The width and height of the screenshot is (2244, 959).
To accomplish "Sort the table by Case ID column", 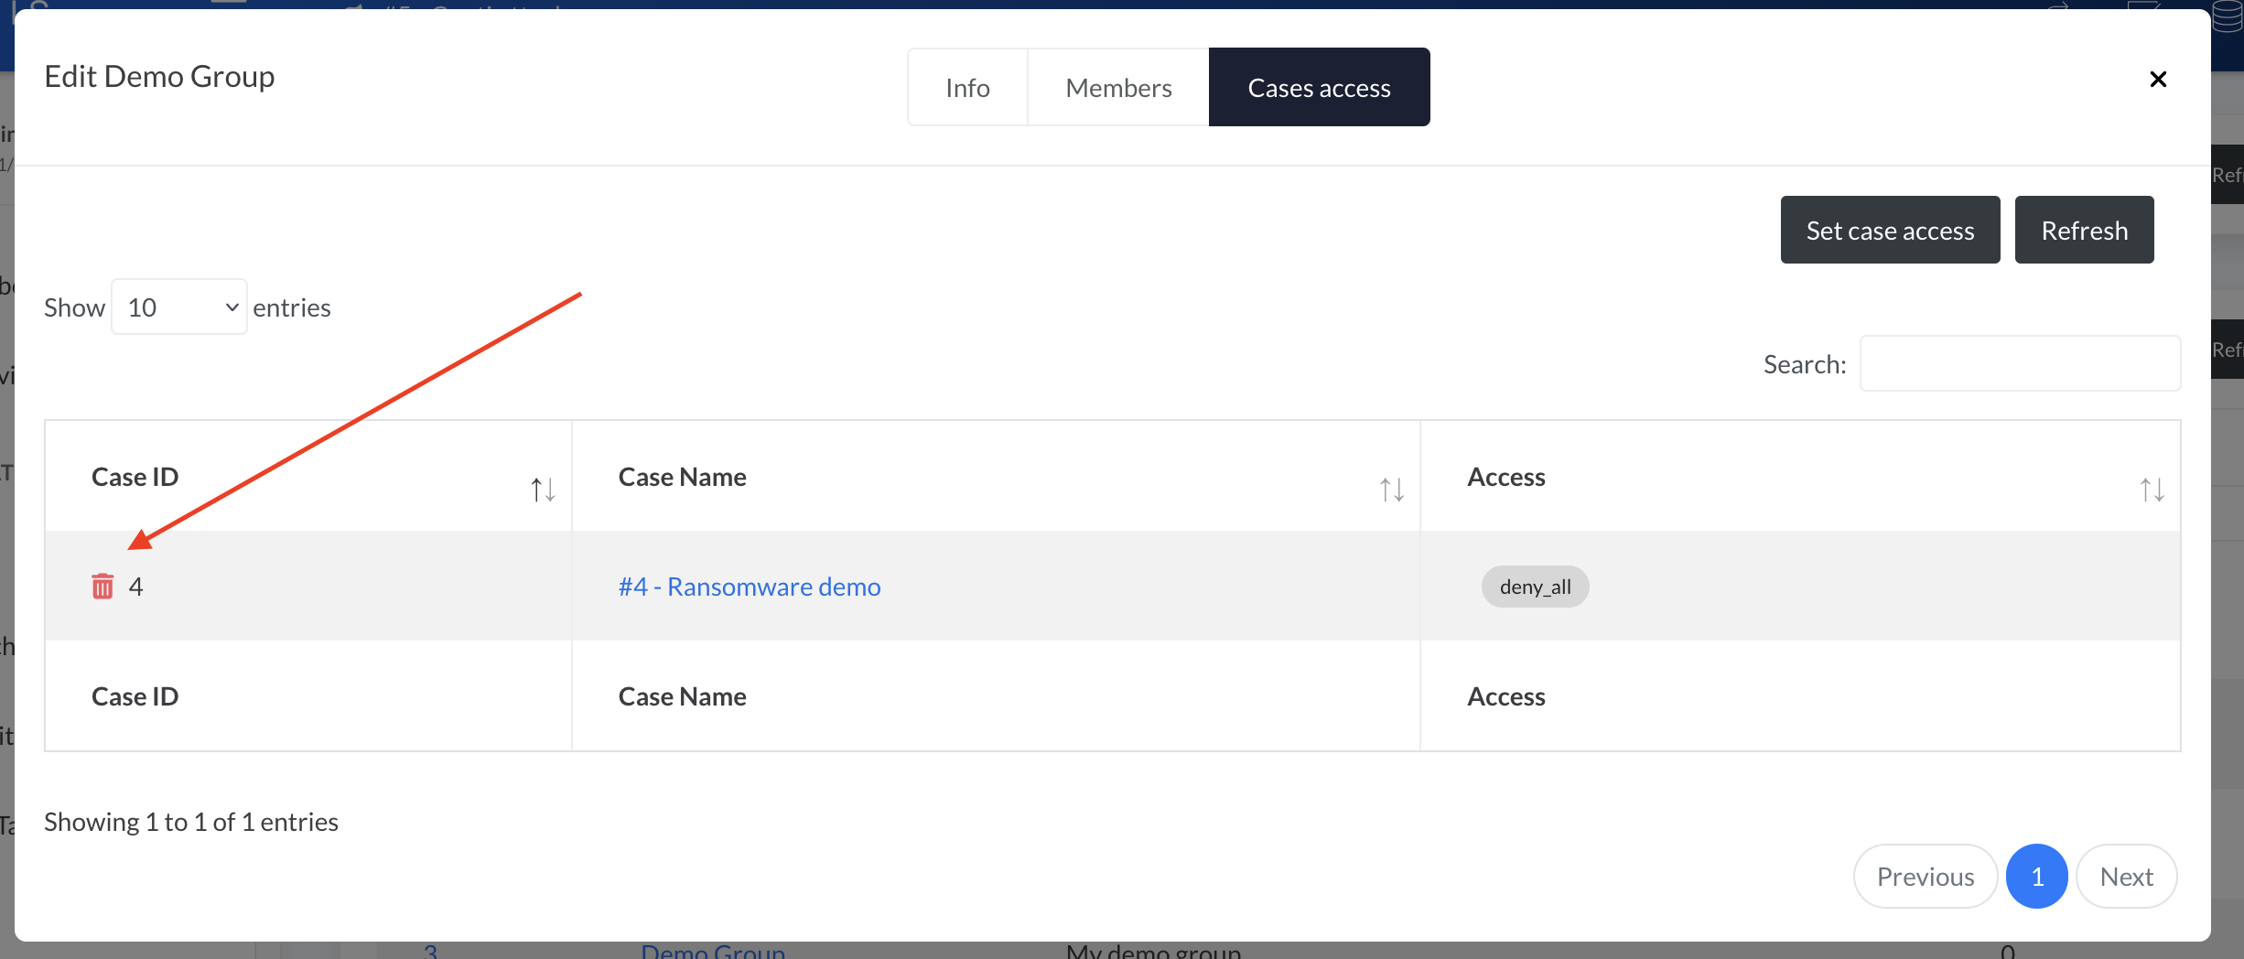I will [542, 490].
